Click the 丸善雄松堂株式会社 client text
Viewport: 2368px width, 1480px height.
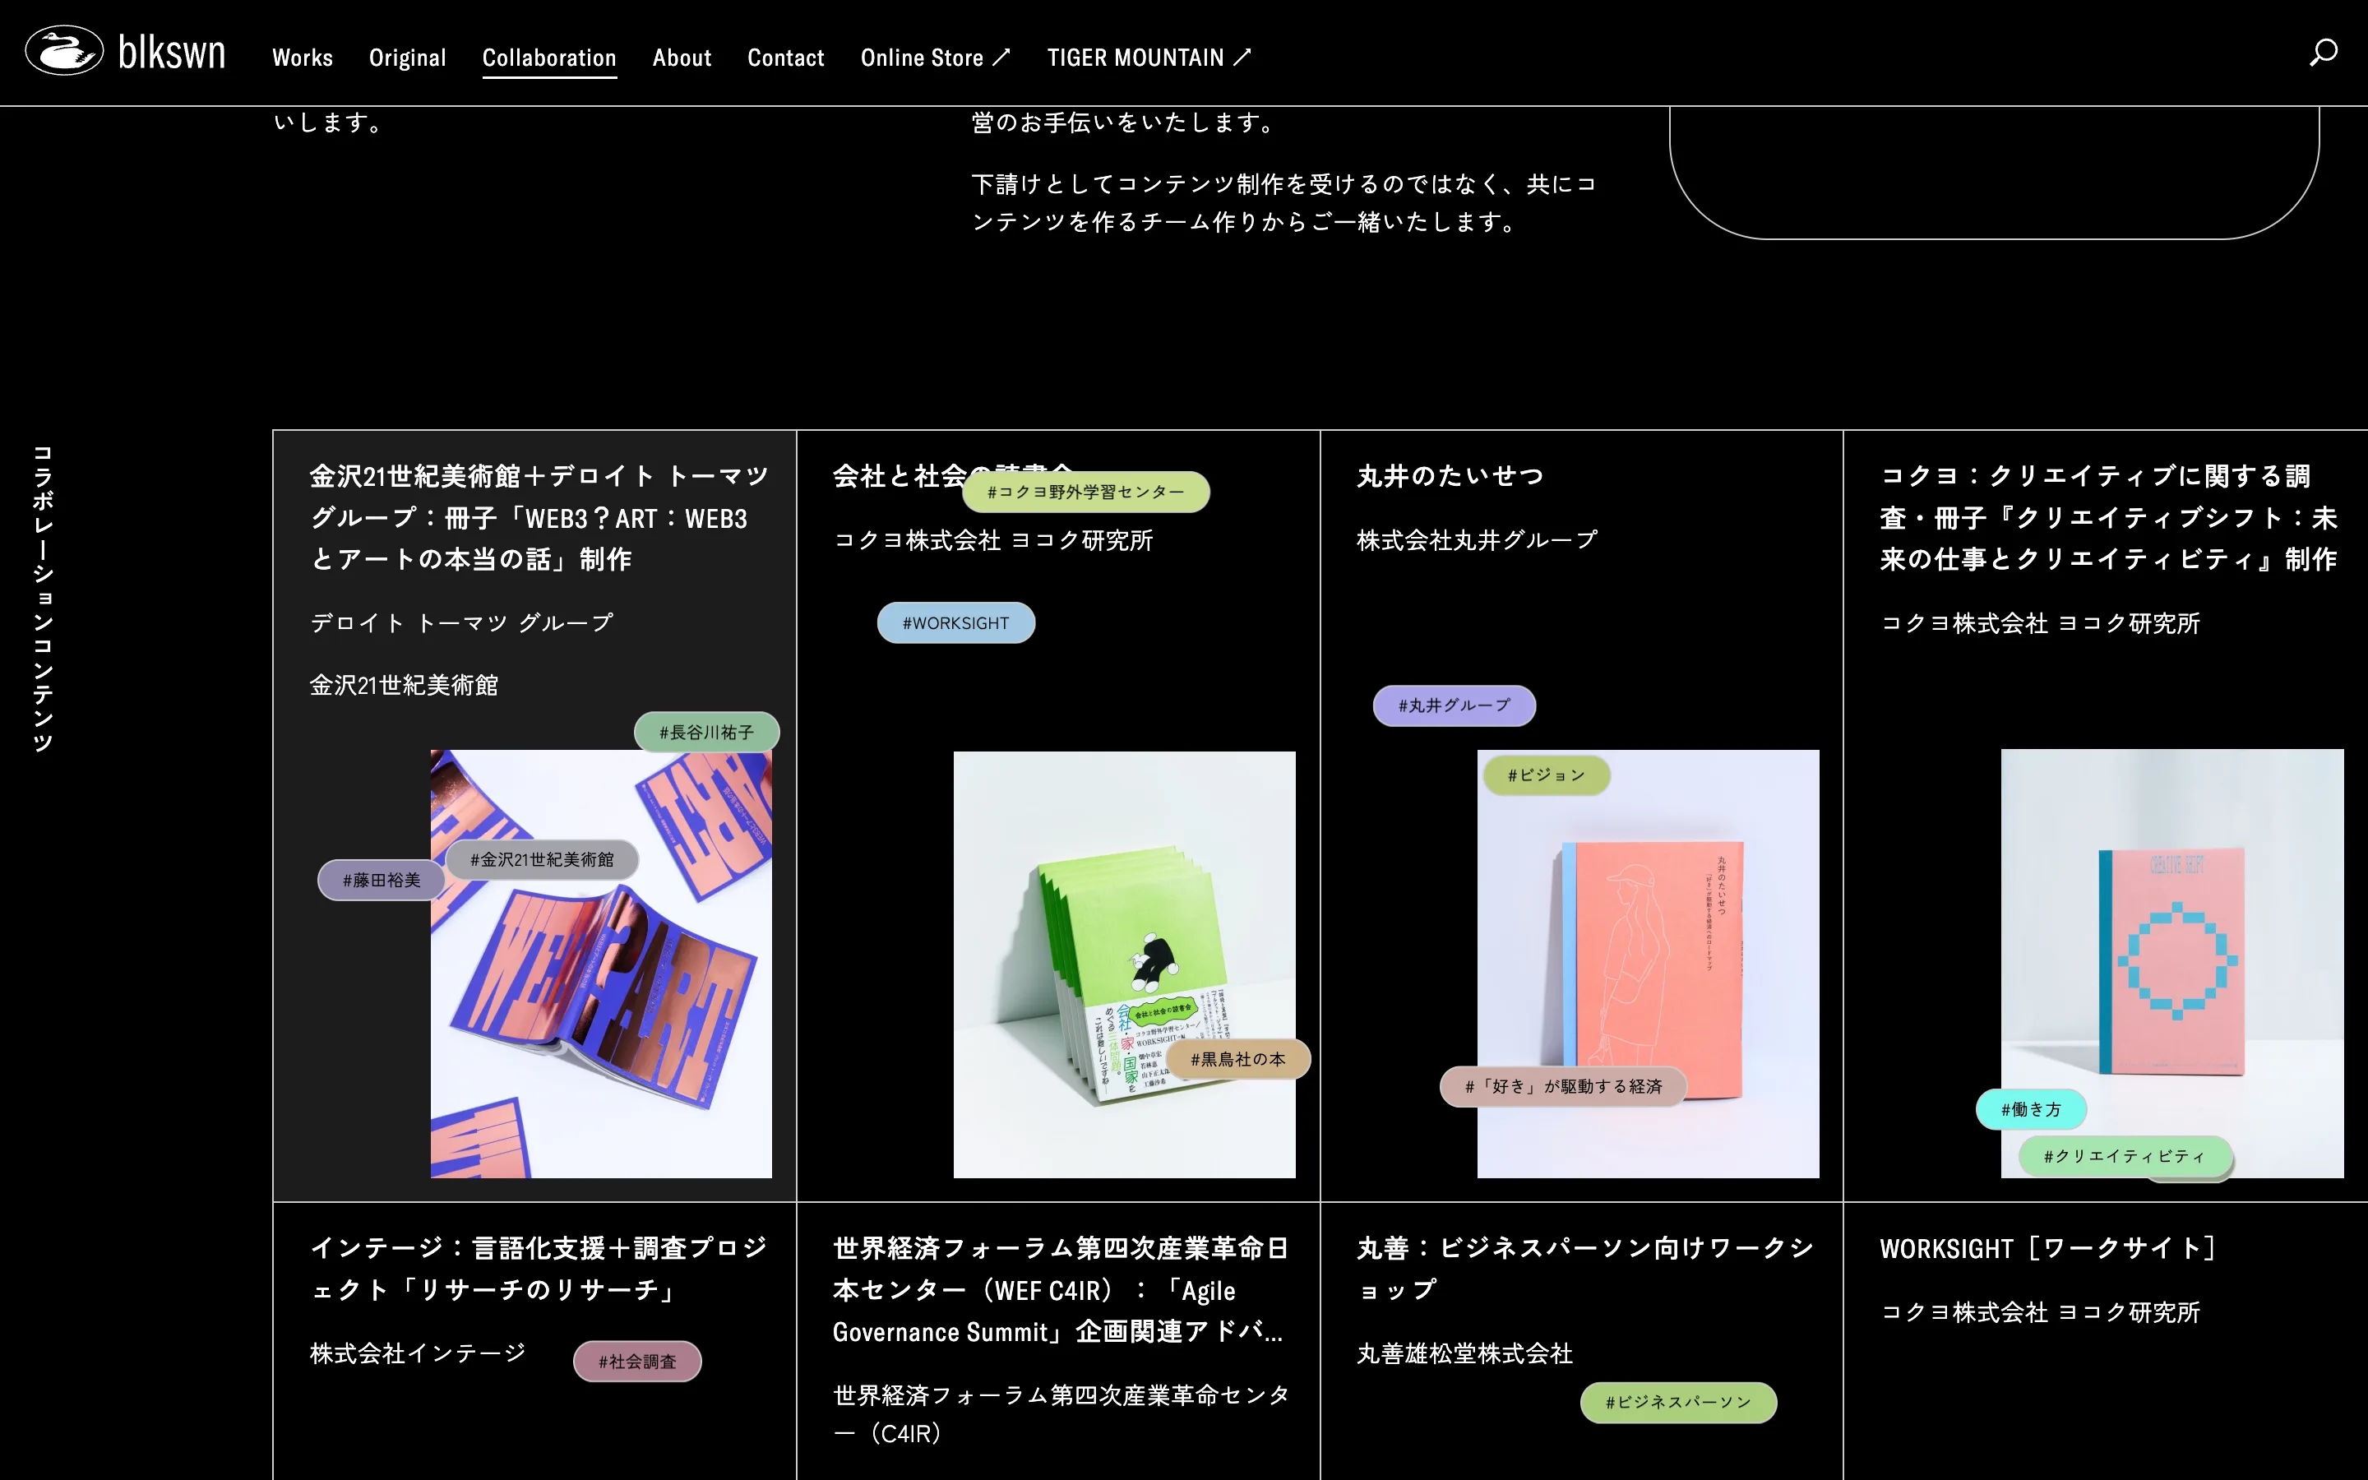point(1465,1353)
